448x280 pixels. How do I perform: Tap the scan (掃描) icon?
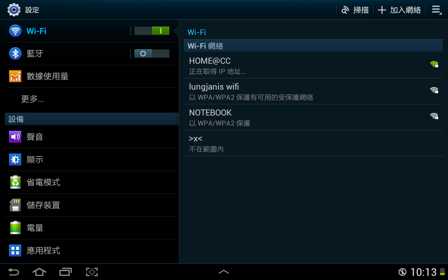click(345, 10)
